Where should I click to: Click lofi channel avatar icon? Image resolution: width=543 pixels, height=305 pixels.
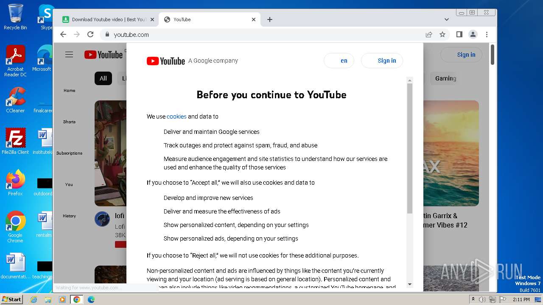102,219
